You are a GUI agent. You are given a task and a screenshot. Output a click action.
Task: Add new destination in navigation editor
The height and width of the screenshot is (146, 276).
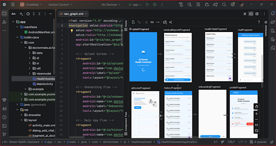(133, 22)
